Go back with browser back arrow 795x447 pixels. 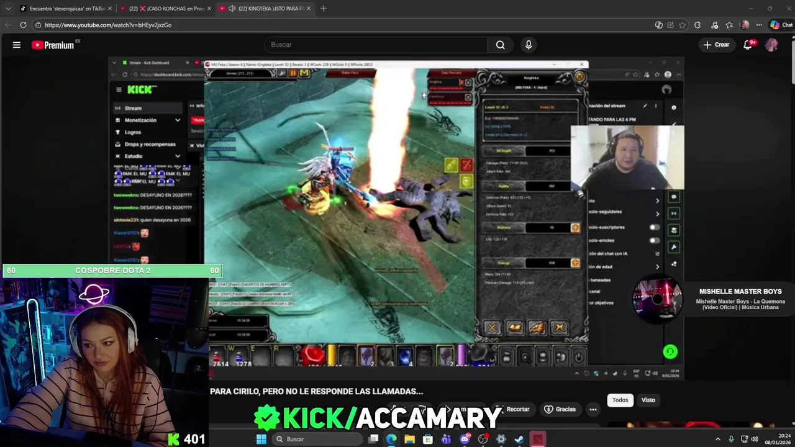pos(8,25)
